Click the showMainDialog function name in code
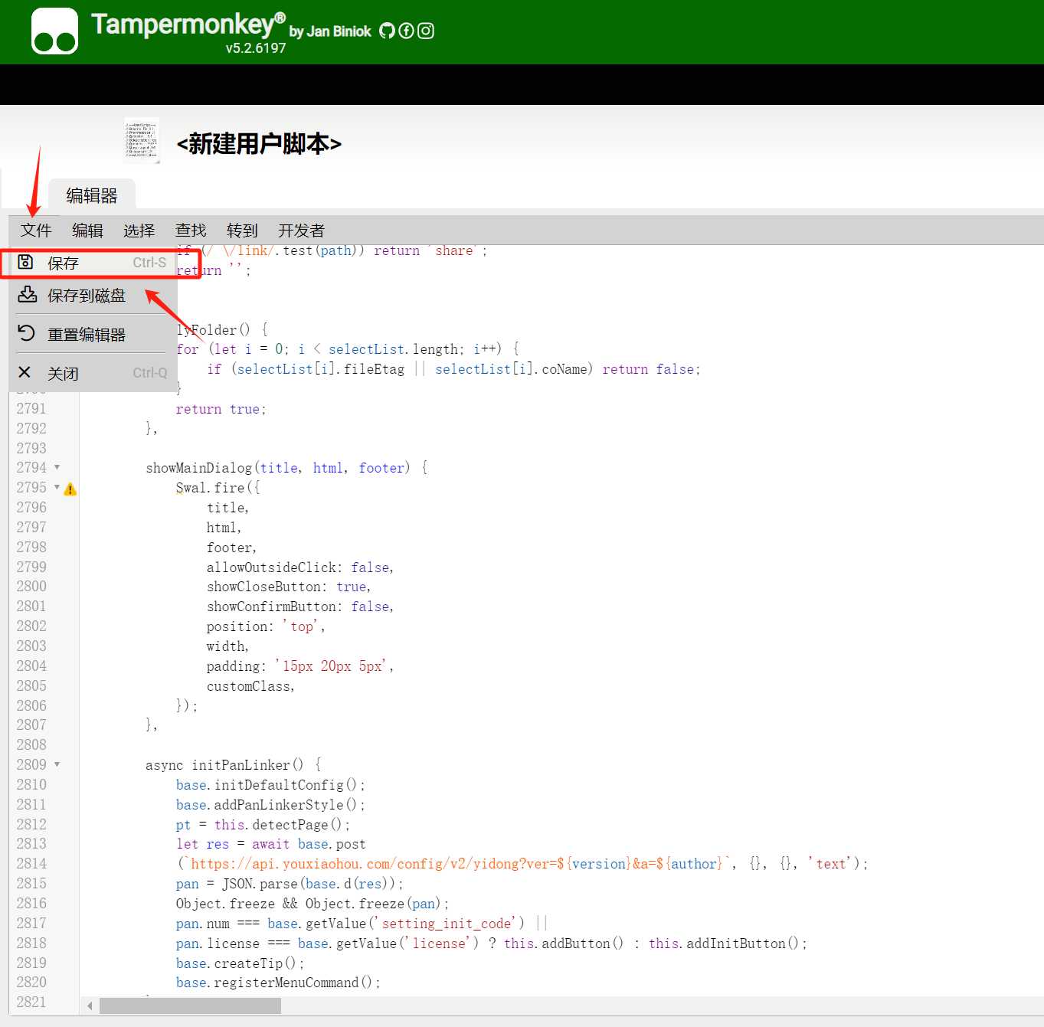1044x1027 pixels. 199,468
